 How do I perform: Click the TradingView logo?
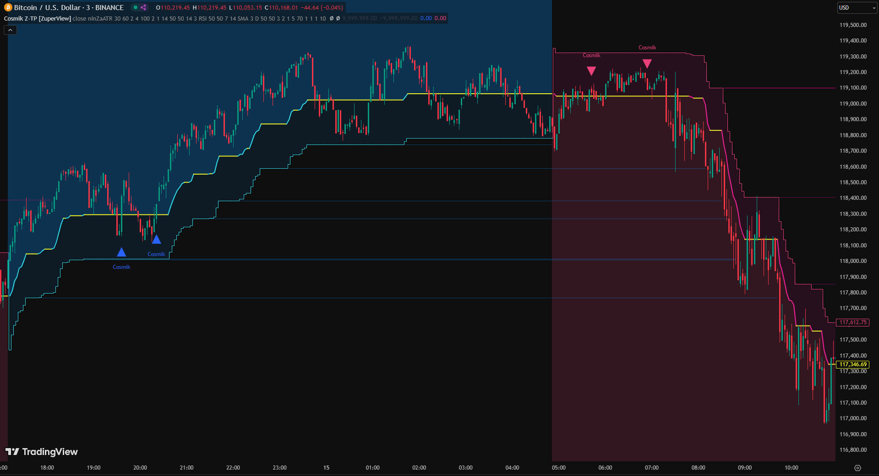pyautogui.click(x=42, y=452)
